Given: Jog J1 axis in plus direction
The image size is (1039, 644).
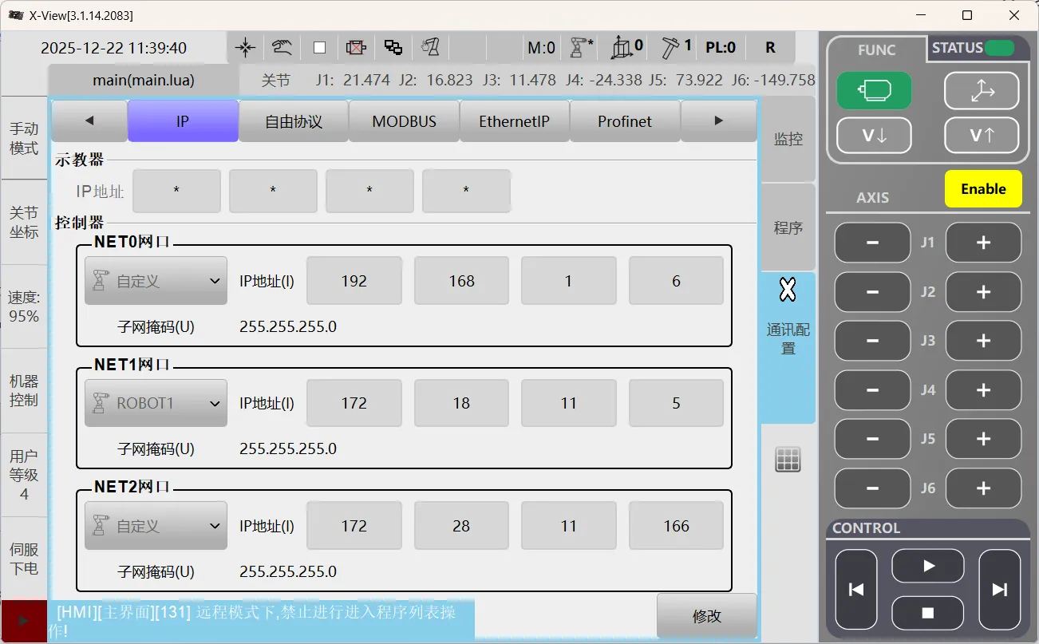Looking at the screenshot, I should coord(983,243).
